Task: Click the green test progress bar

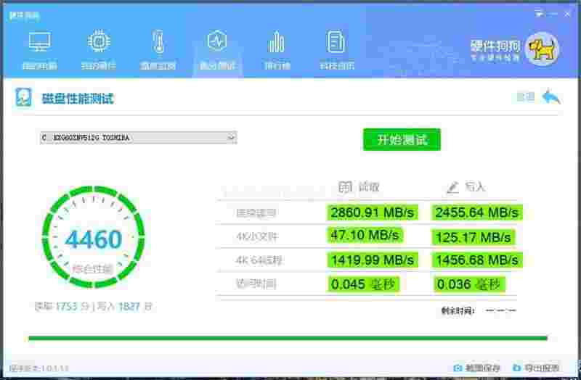Action: 288,338
